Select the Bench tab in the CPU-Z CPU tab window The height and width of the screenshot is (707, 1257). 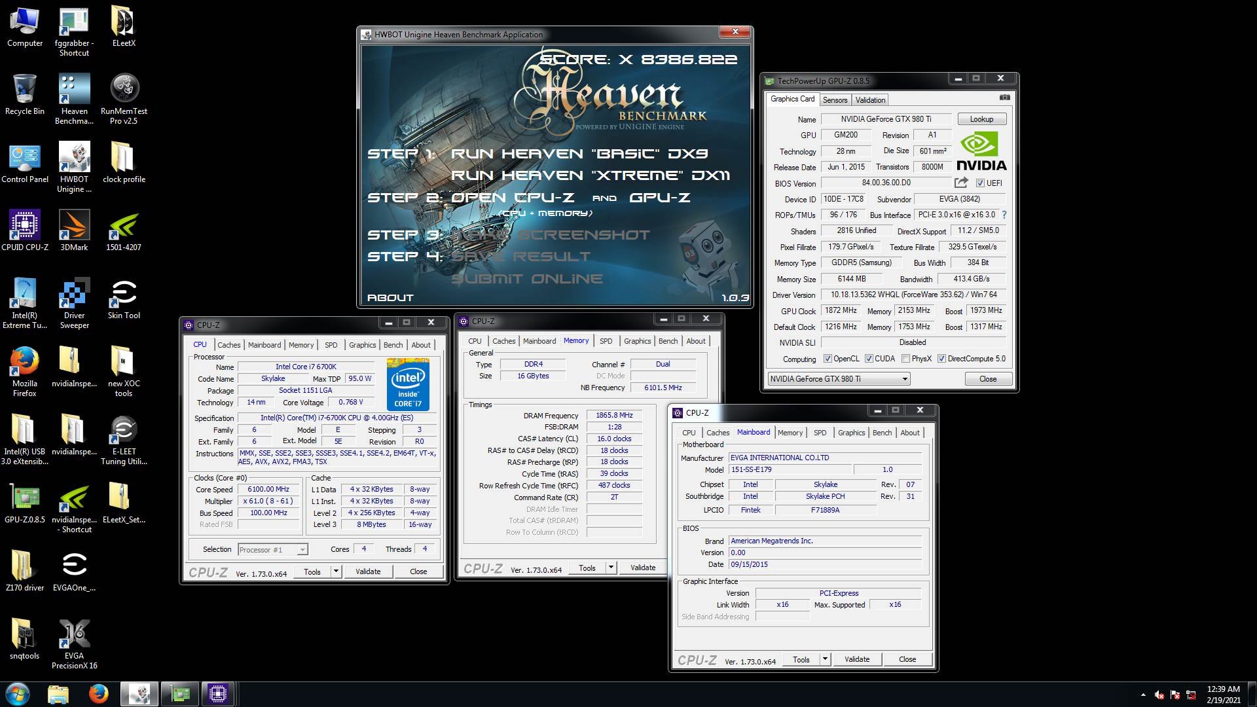pos(393,345)
